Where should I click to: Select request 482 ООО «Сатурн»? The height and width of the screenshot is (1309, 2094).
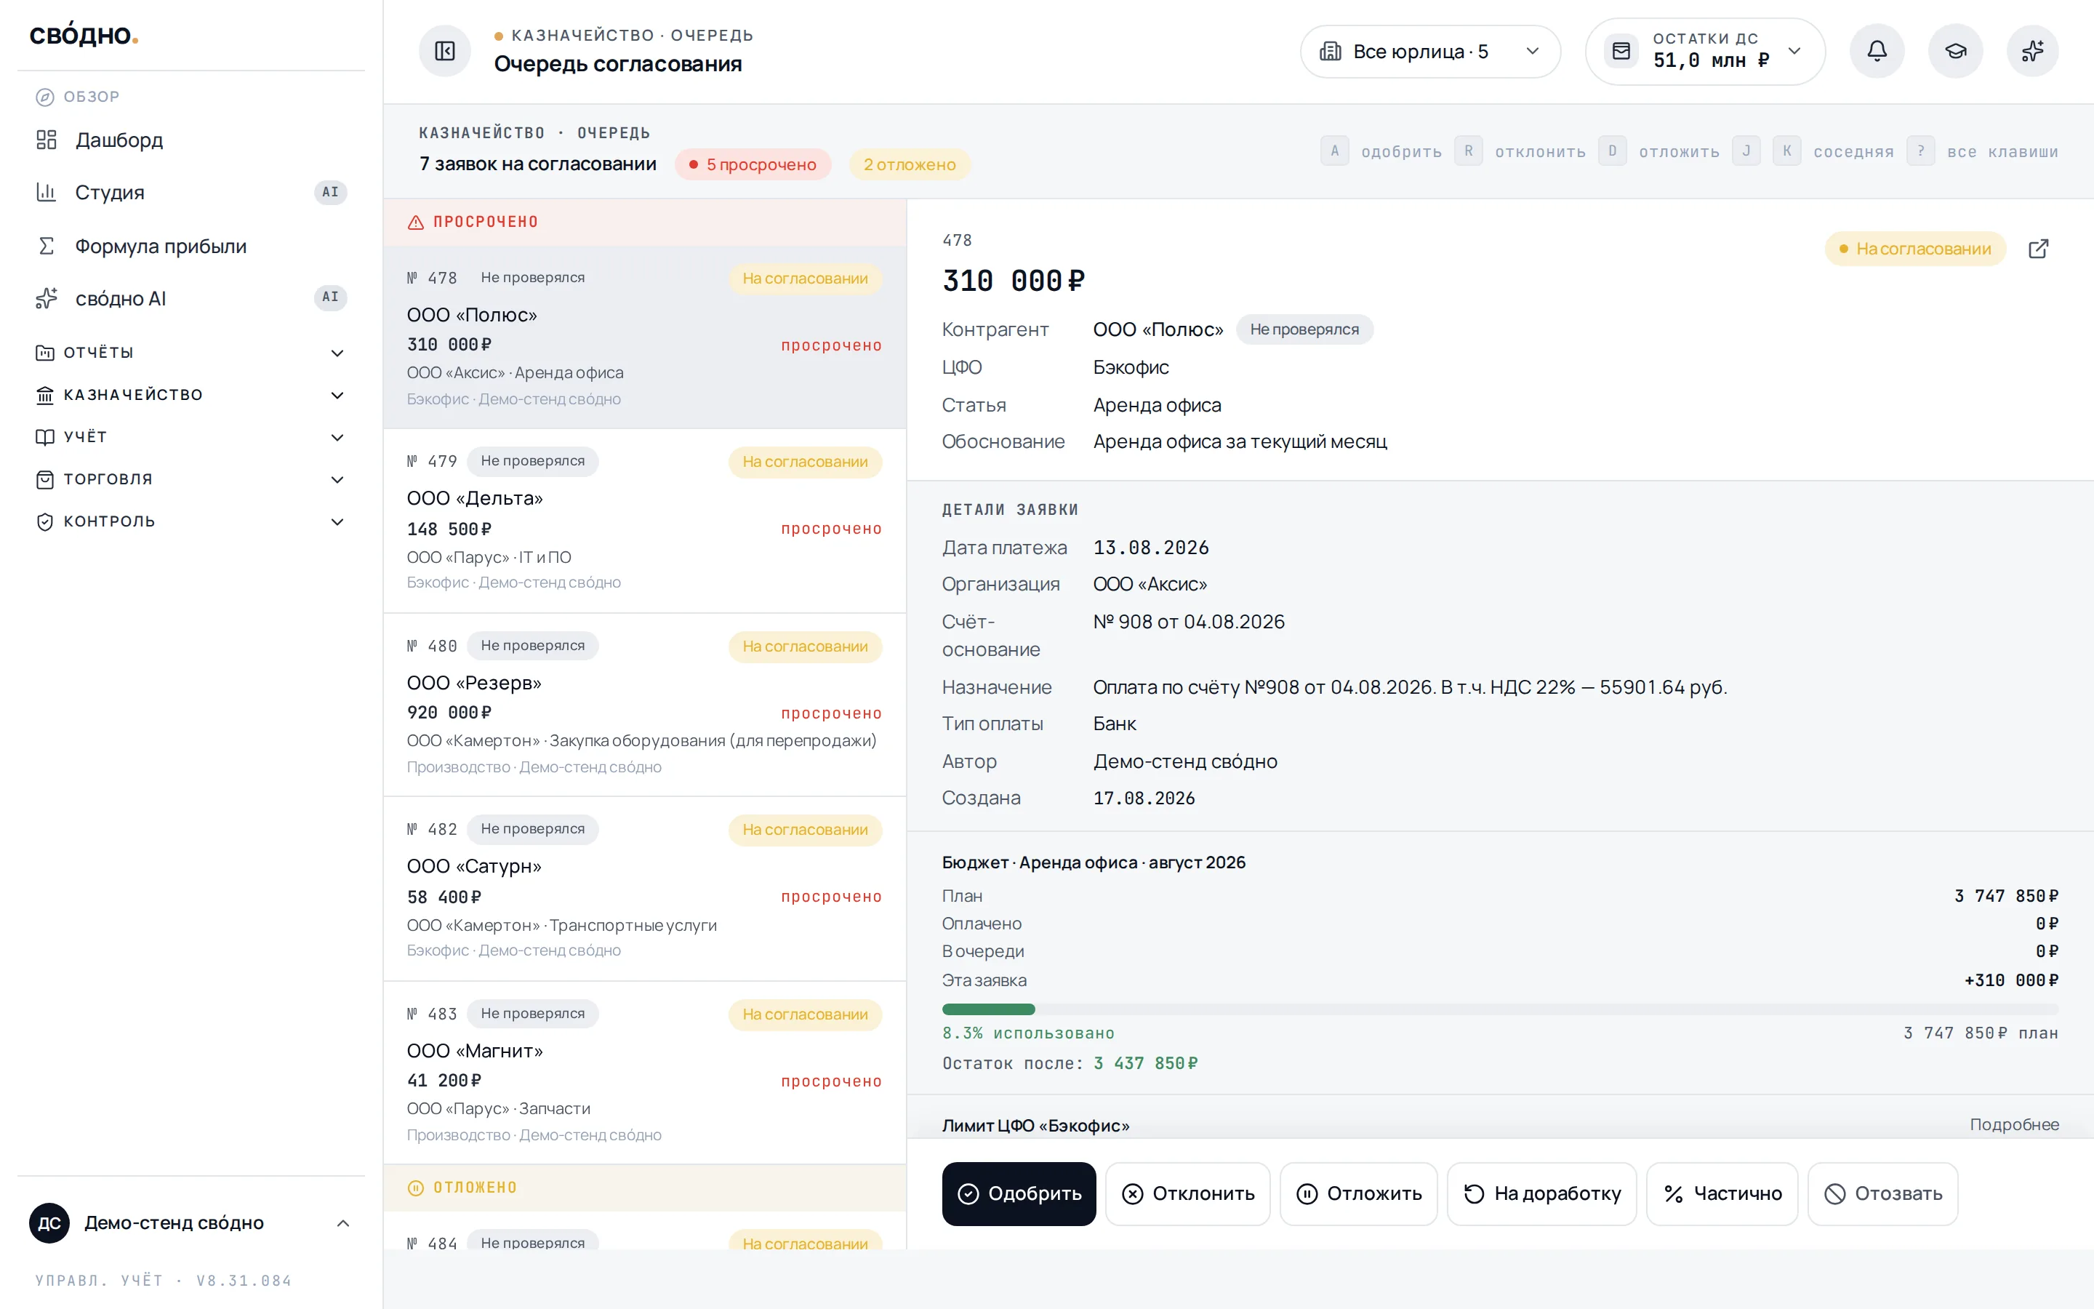pos(645,889)
